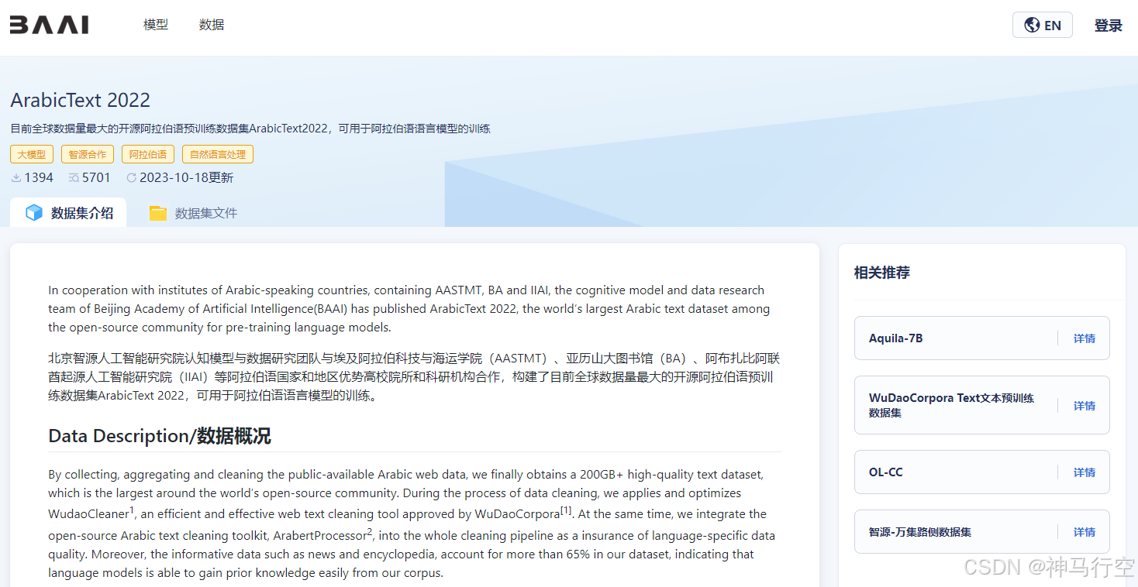Viewport: 1138px width, 587px height.
Task: Open the 模型 menu item
Action: [x=156, y=25]
